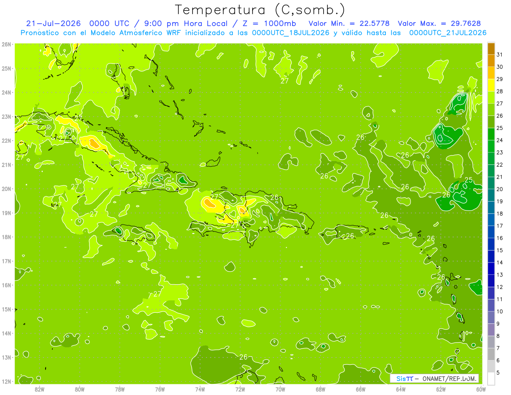
Task: Click the blue legend segment between 15 and 16
Action: 491,244
